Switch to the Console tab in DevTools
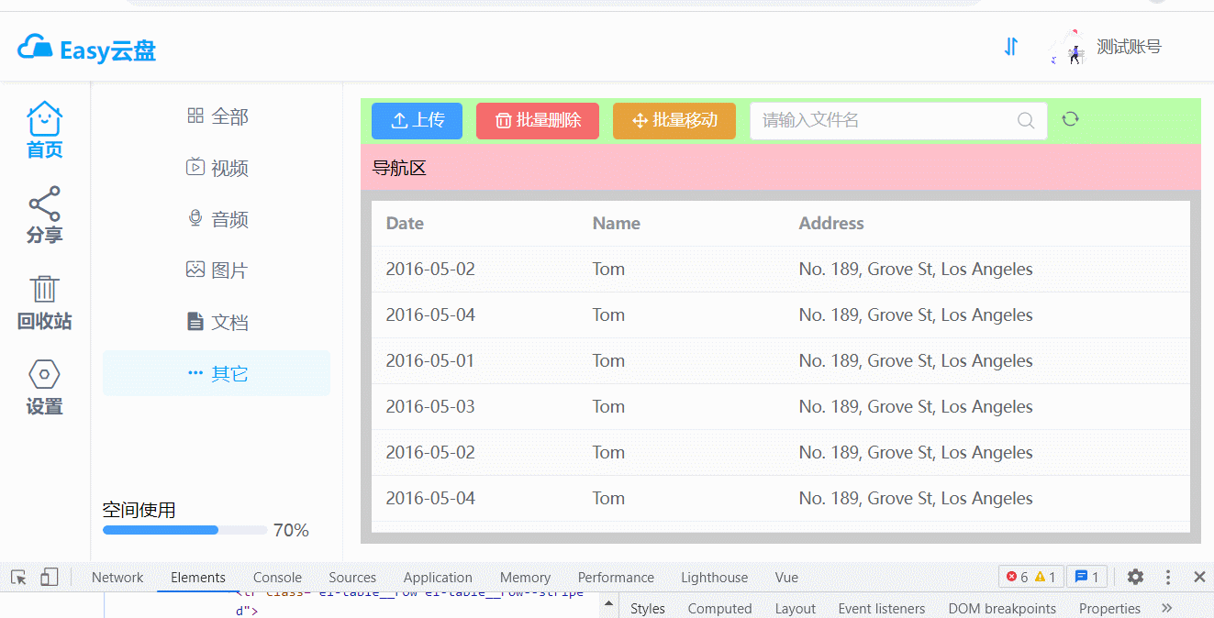 277,577
